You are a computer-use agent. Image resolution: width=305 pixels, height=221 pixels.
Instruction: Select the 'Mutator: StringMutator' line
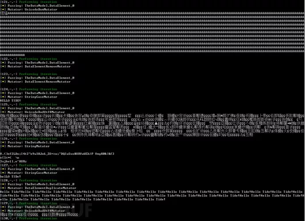[25, 146]
